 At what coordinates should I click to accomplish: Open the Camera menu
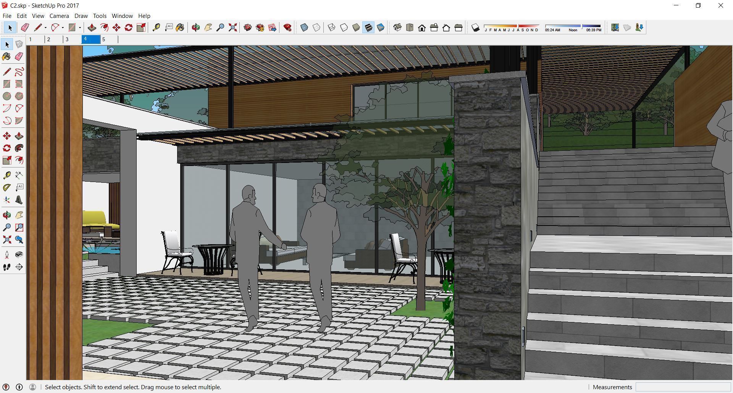59,16
